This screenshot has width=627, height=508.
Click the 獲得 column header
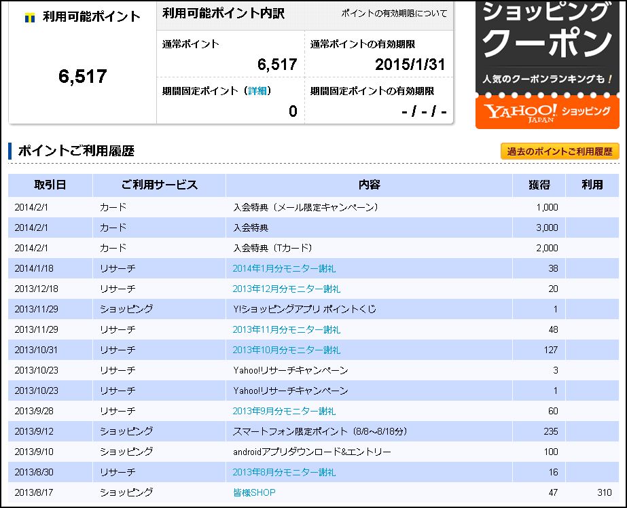[x=539, y=185]
